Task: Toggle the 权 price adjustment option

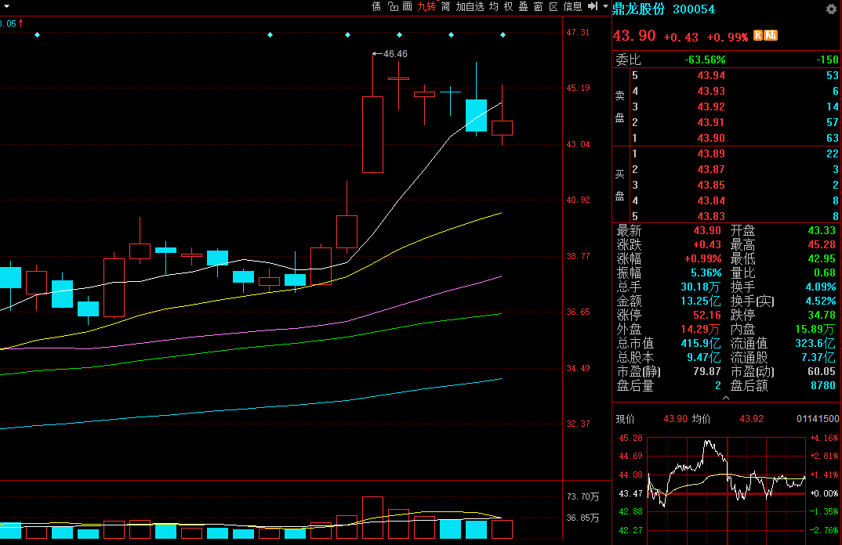Action: [508, 7]
